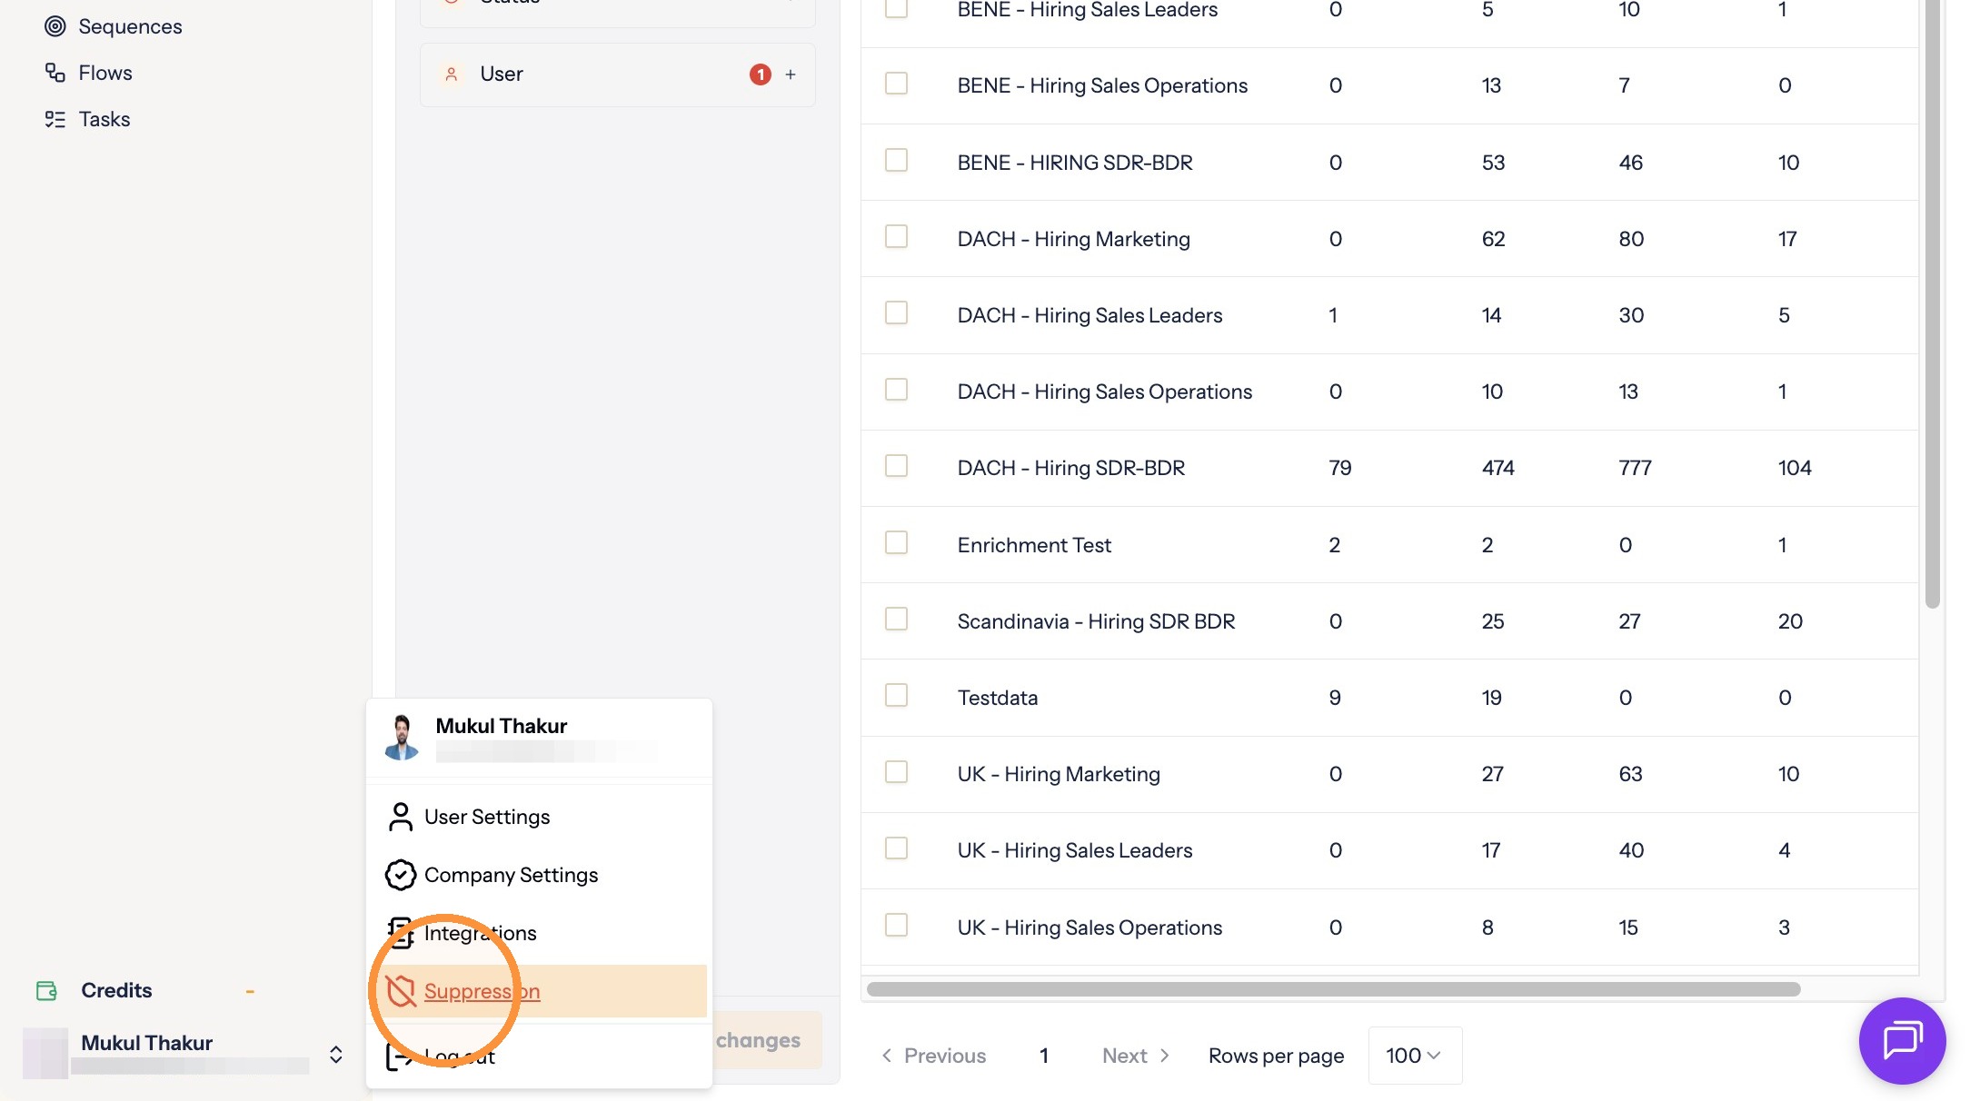Click the value 474 in the DACH SDR-BDR row
1970x1101 pixels.
point(1497,468)
